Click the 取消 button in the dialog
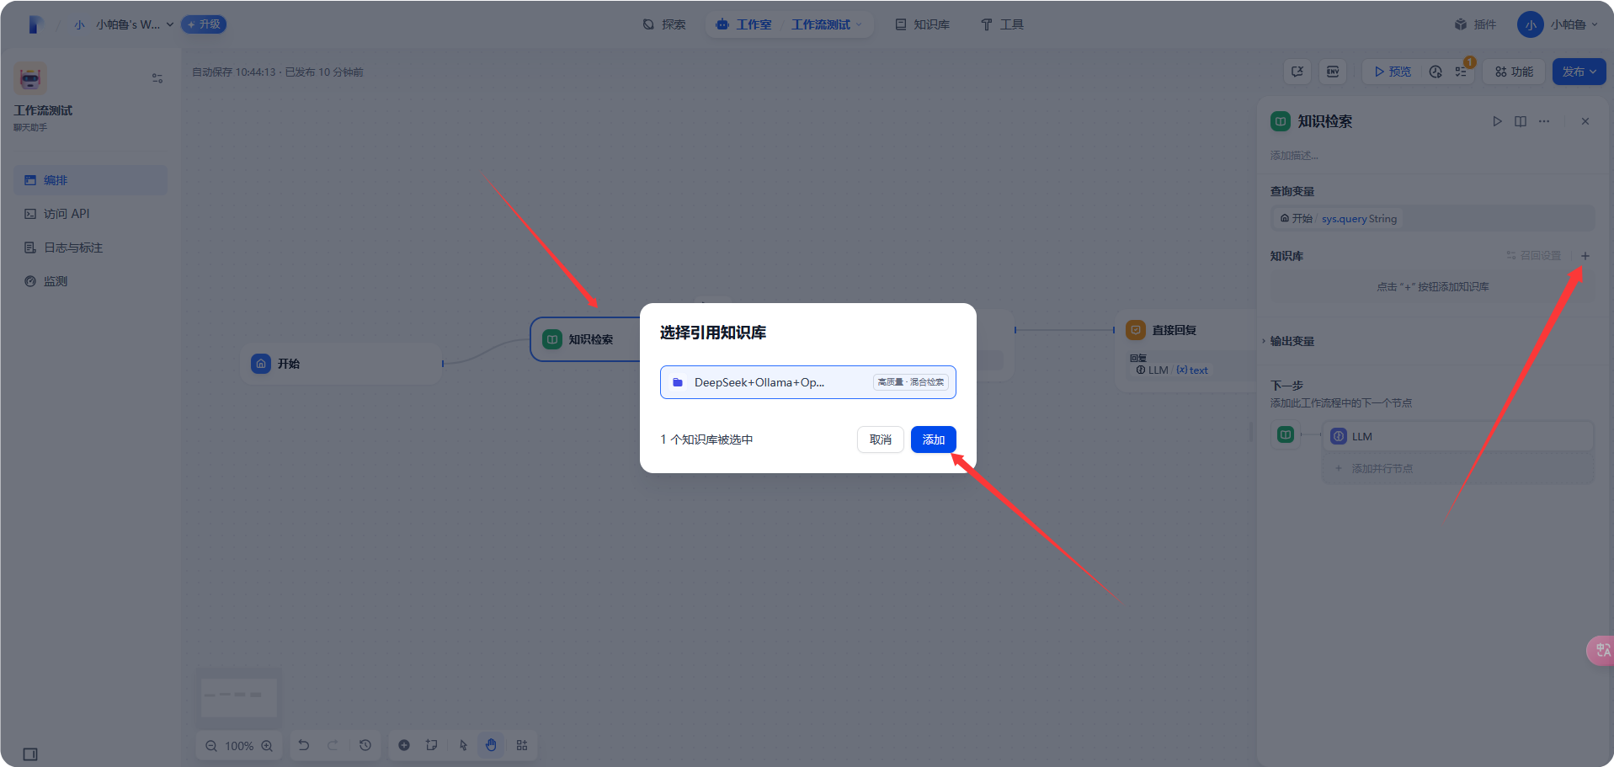Screen dimensions: 1614x767 (x=880, y=439)
